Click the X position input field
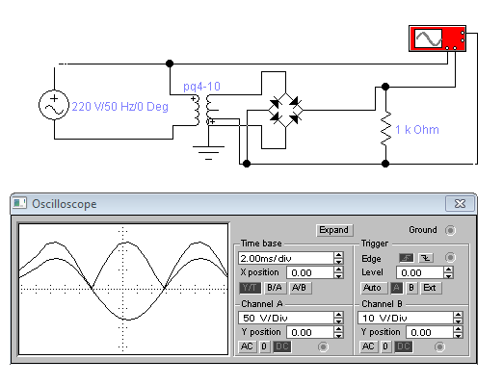The image size is (503, 385). tap(310, 272)
